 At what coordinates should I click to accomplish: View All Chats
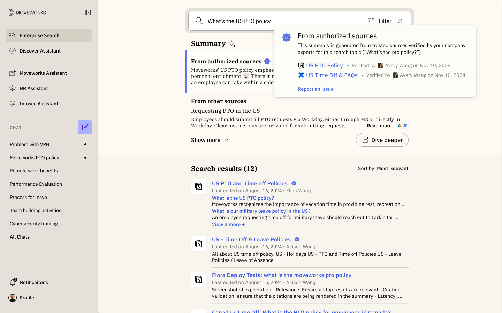pyautogui.click(x=20, y=237)
